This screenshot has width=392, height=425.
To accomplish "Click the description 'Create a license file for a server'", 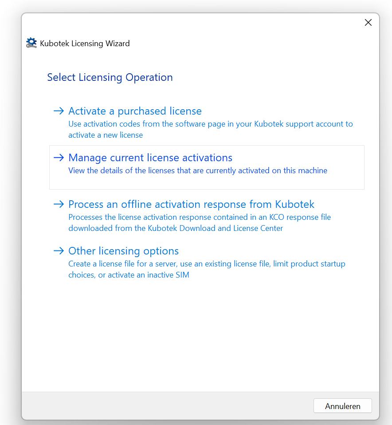I will (x=123, y=264).
